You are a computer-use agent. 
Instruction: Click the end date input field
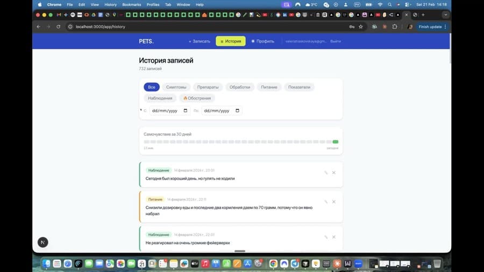tap(222, 111)
